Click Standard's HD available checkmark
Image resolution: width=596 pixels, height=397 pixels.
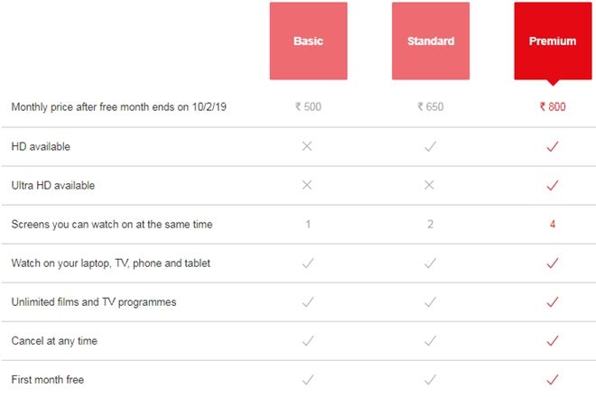tap(430, 146)
